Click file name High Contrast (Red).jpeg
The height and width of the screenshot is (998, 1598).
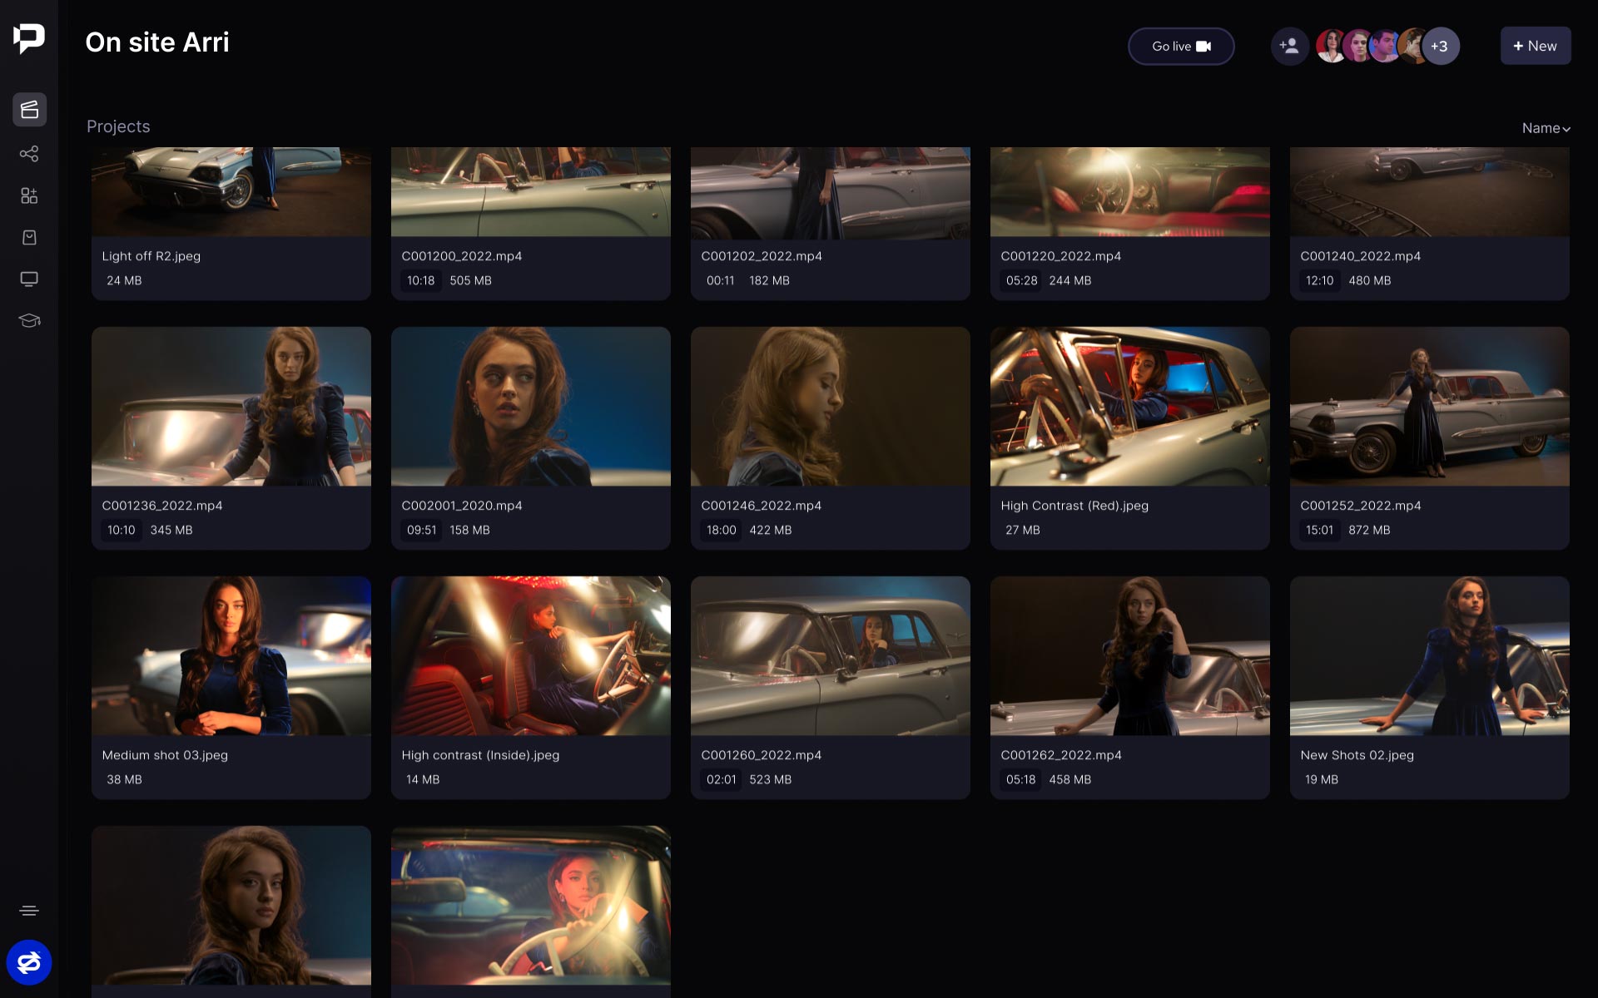pyautogui.click(x=1074, y=506)
